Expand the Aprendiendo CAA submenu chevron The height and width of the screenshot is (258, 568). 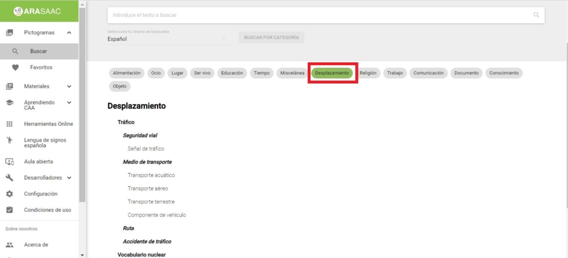point(69,103)
